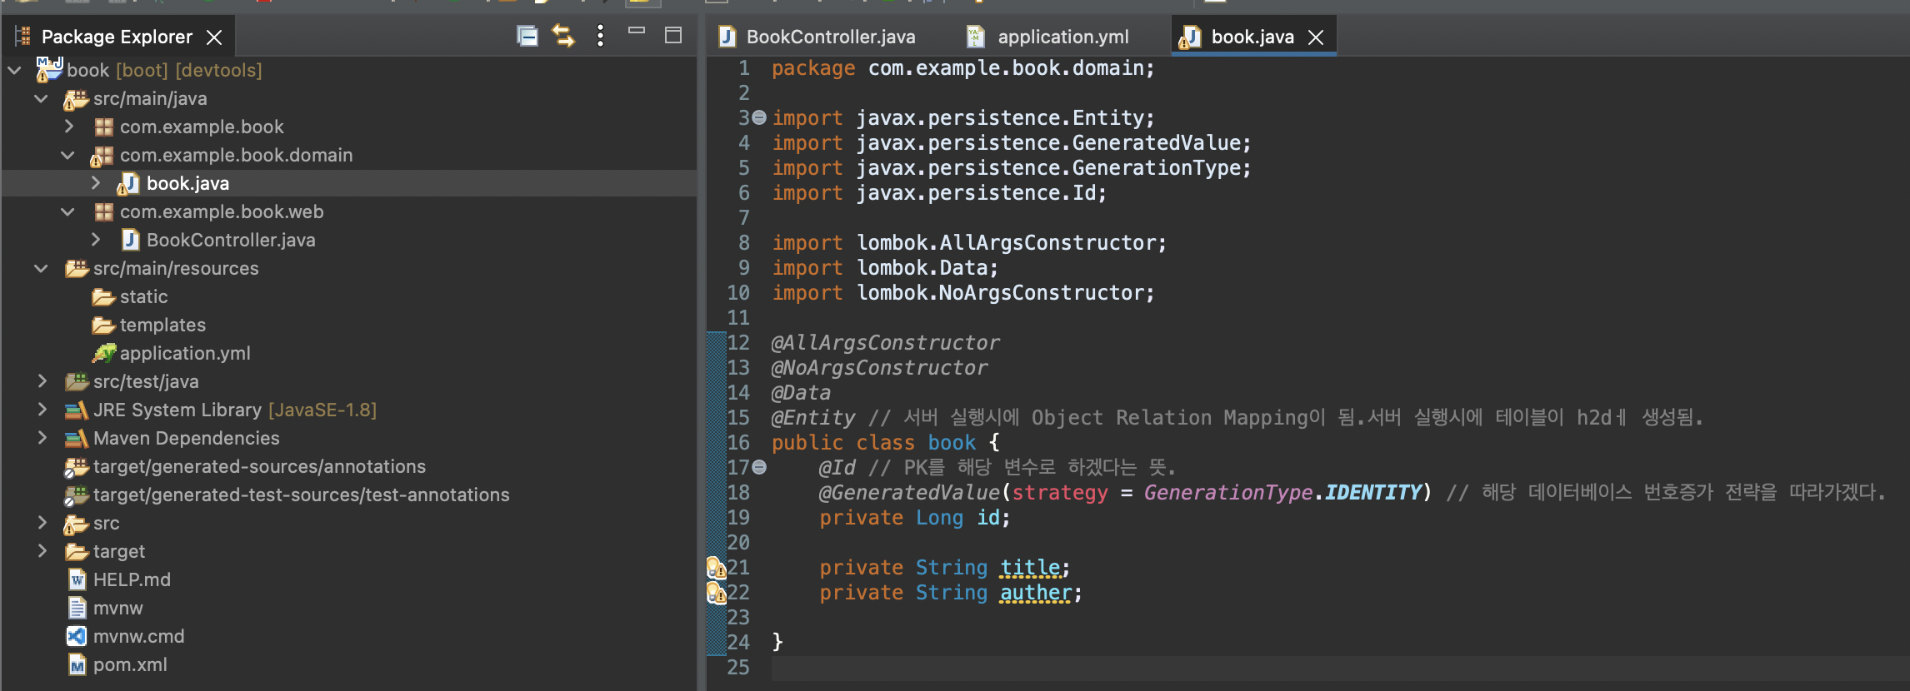Click the book project icon
The height and width of the screenshot is (691, 1910).
pos(49,70)
